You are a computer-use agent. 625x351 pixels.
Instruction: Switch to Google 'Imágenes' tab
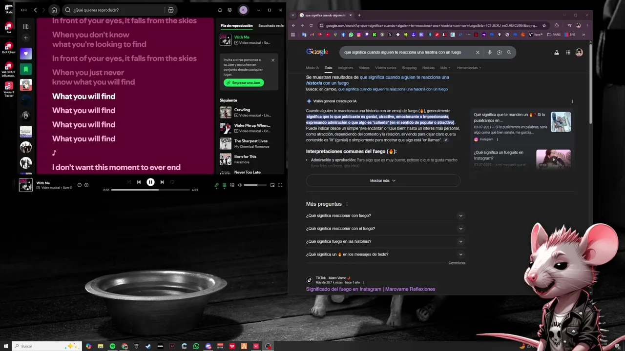[345, 68]
